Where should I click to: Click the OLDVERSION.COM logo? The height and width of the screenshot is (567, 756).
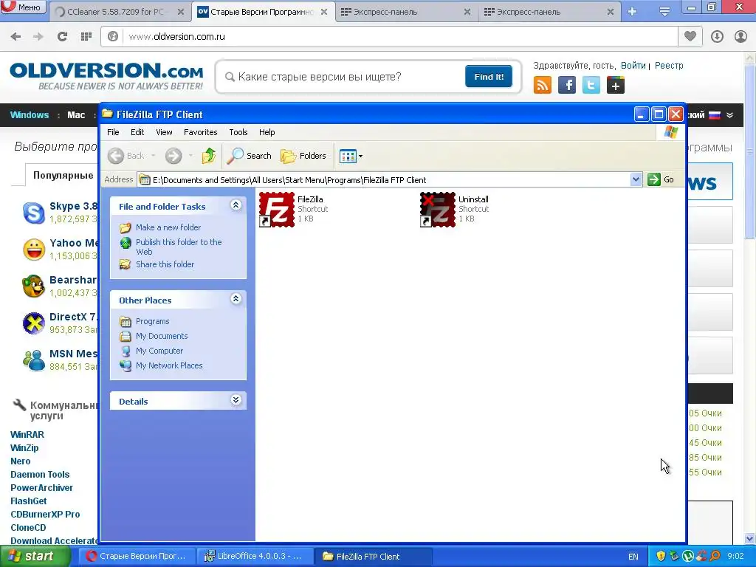106,76
